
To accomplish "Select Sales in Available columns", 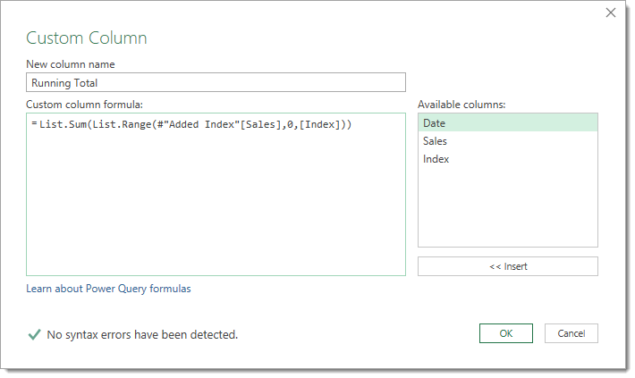I will (508, 141).
